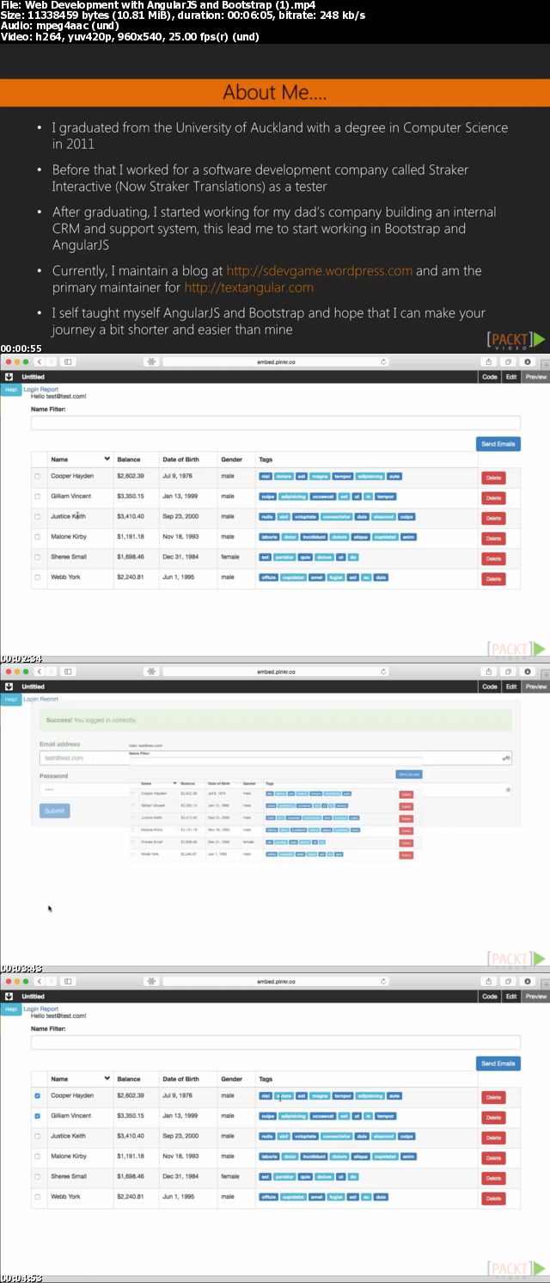This screenshot has width=550, height=1283.
Task: Switch to the Edit tab in the 00:02:34 frame
Action: pyautogui.click(x=511, y=377)
